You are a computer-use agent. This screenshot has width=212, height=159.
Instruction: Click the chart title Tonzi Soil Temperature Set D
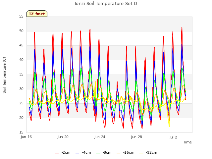[106, 4]
